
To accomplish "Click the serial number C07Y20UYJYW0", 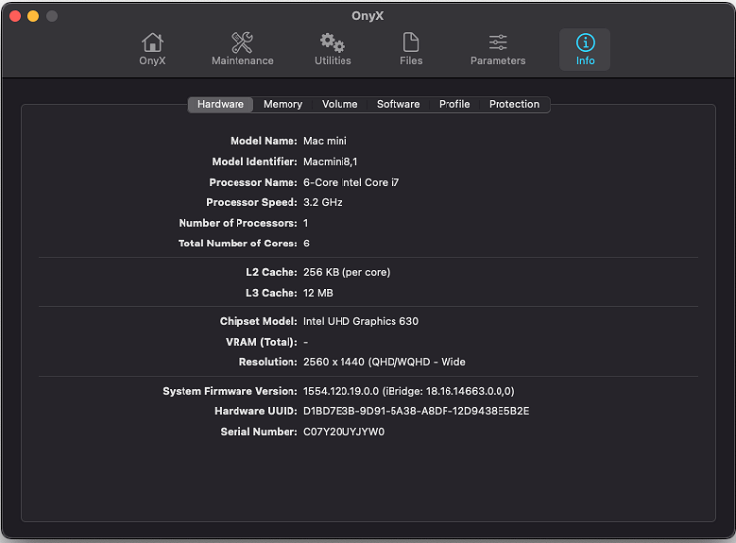I will [x=343, y=432].
